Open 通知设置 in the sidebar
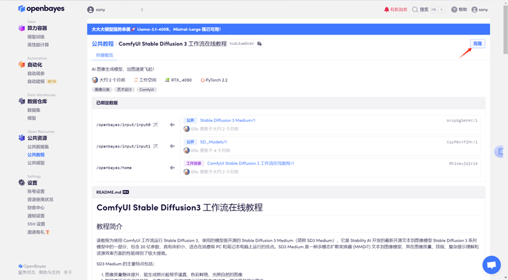508x280 pixels. [36, 216]
